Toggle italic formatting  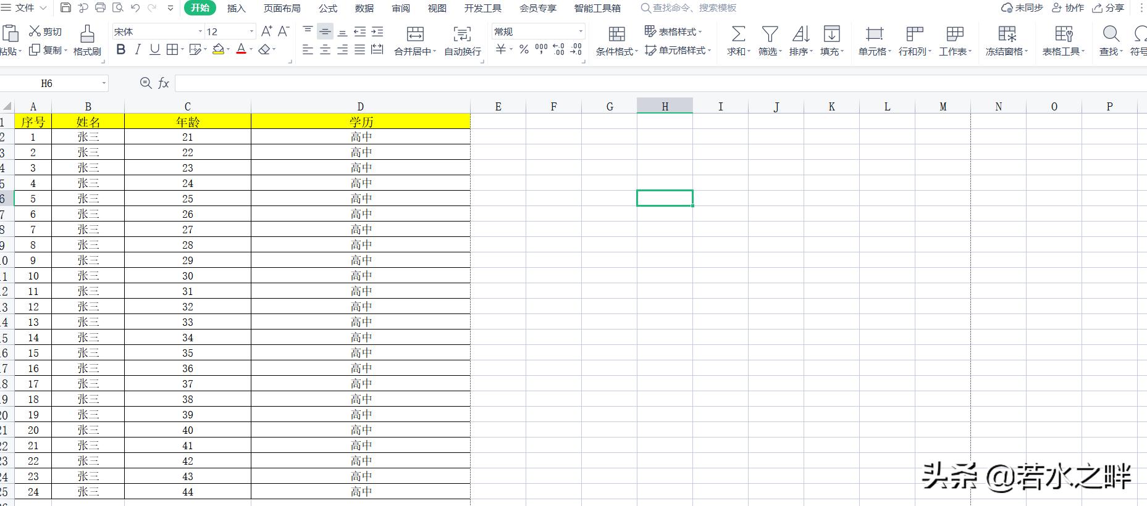(138, 49)
